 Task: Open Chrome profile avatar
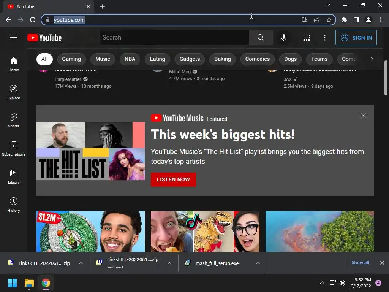368,20
